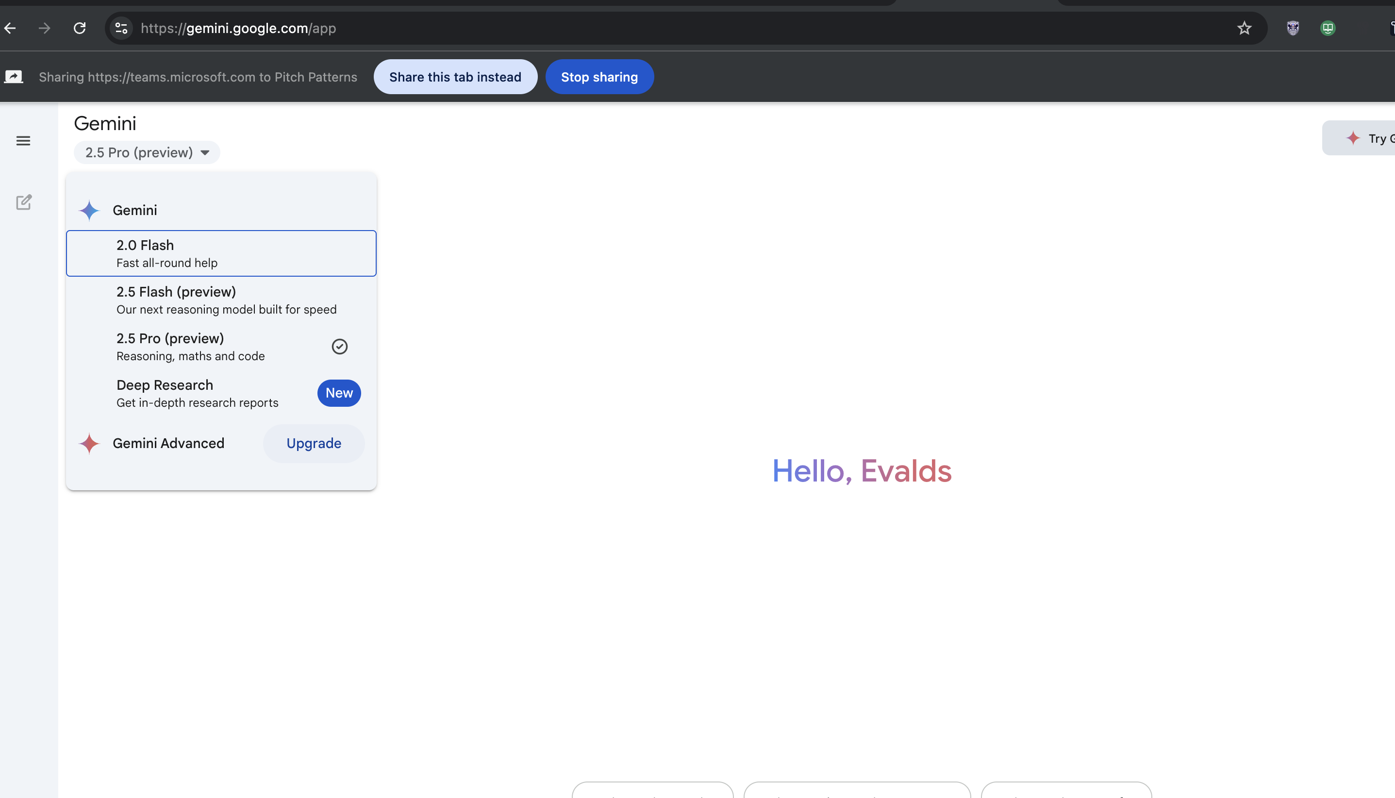Click the Gemini header in model menu

(x=135, y=211)
